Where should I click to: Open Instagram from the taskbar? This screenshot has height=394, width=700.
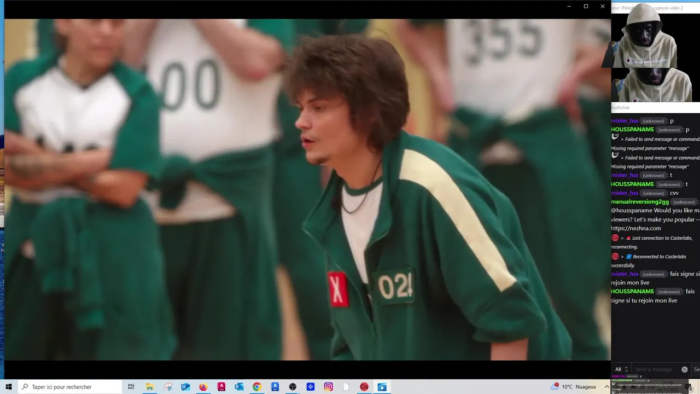coord(328,387)
